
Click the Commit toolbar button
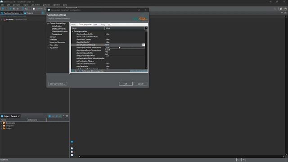coord(38,9)
